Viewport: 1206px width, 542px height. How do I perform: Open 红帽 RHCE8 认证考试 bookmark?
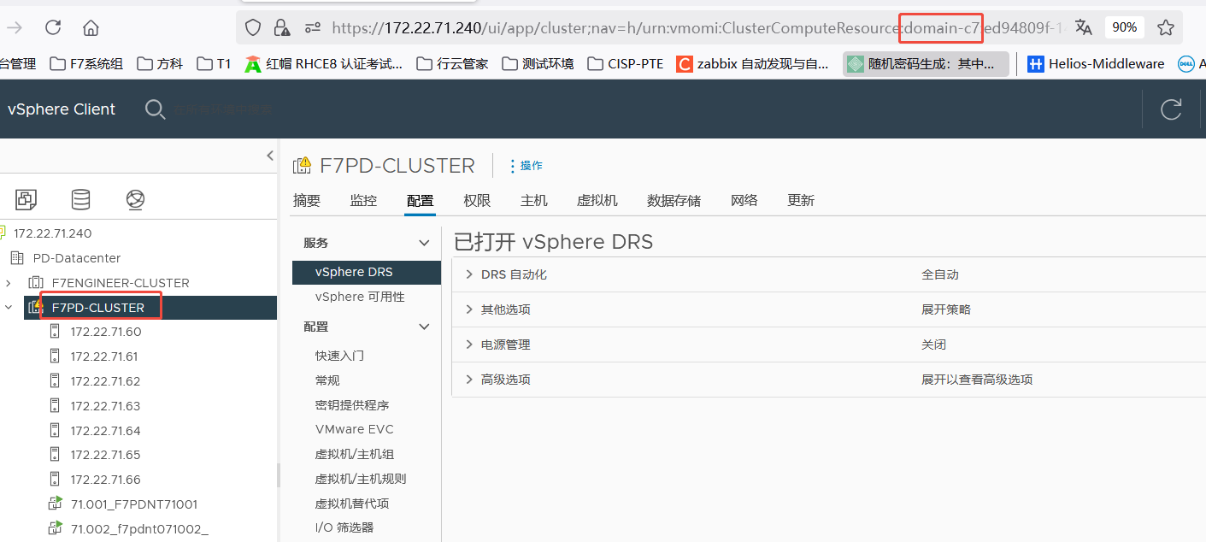(x=324, y=63)
